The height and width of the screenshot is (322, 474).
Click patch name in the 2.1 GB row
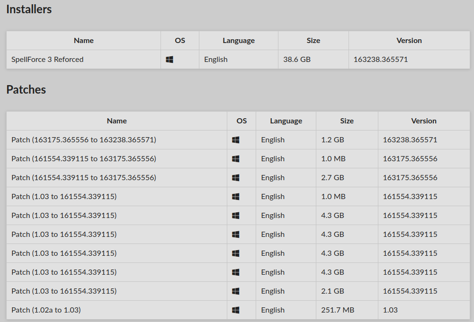pos(64,291)
